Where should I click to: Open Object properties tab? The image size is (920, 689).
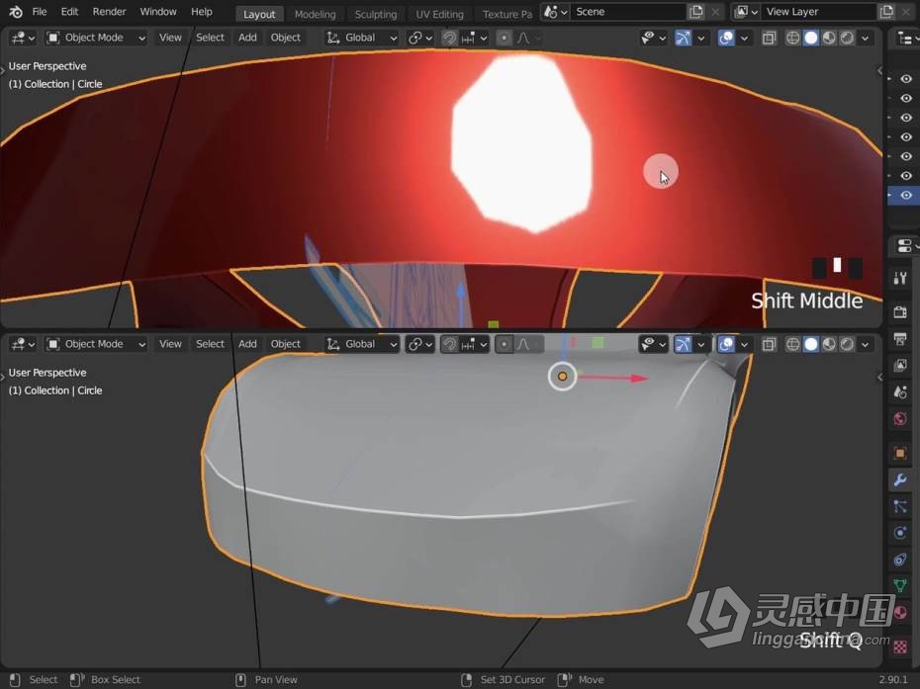(900, 454)
